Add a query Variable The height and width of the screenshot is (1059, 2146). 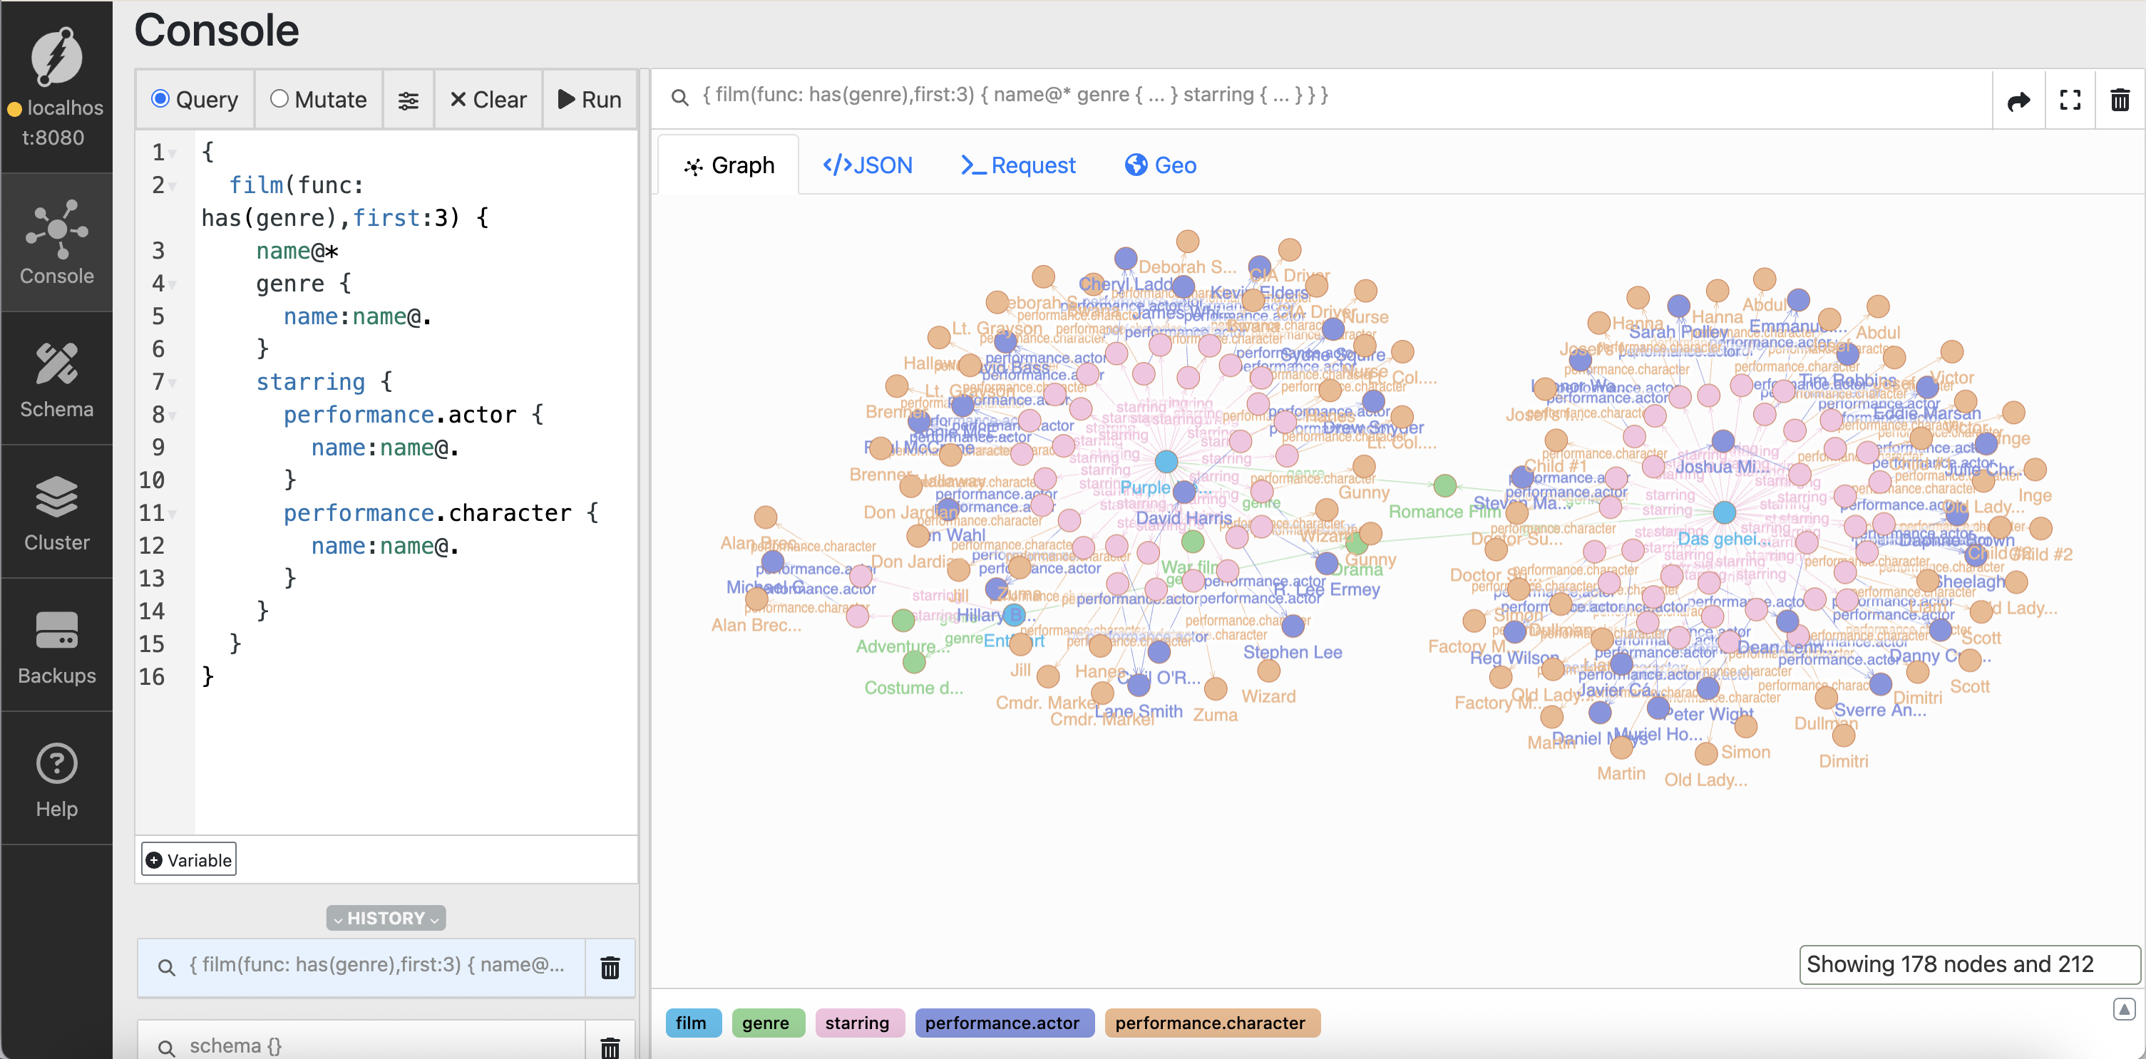188,859
